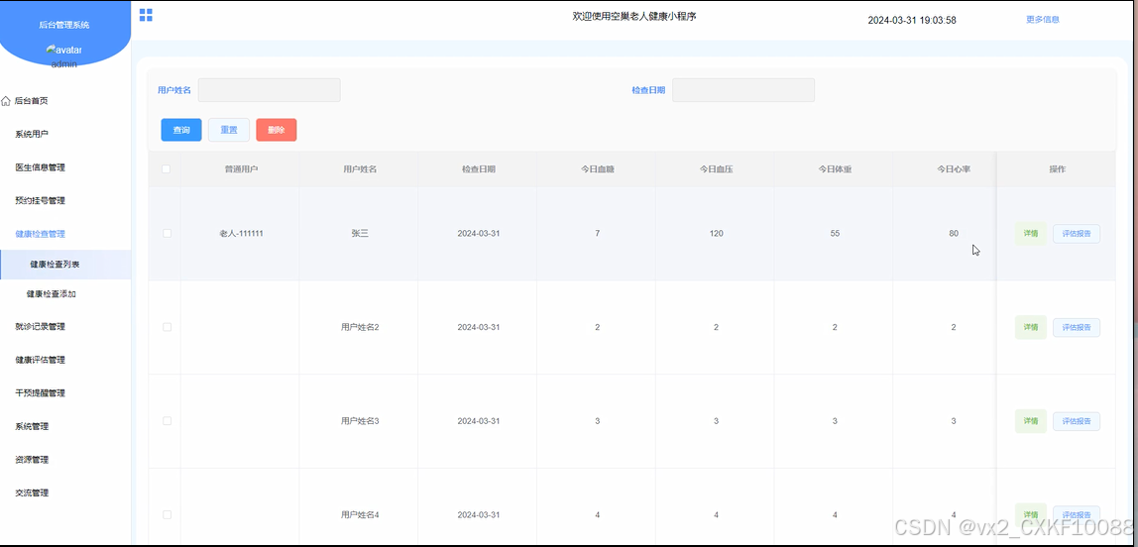The height and width of the screenshot is (547, 1138).
Task: Toggle the select-all checkbox in table header
Action: 167,169
